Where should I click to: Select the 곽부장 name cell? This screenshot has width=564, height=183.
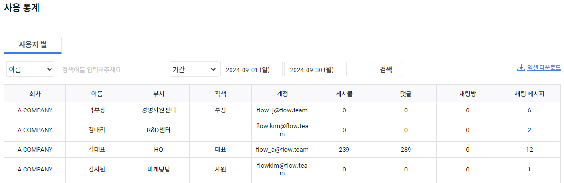97,110
